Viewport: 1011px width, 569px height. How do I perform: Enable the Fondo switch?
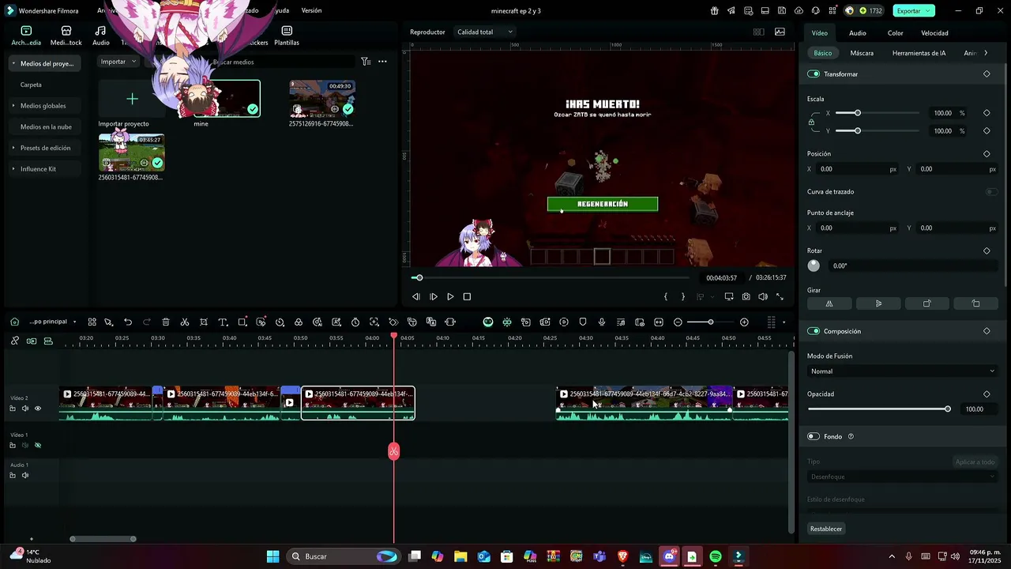814,436
